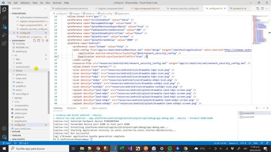Open the Source Control view
The height and width of the screenshot is (152, 271).
pos(4,27)
